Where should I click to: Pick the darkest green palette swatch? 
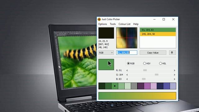[102, 86]
